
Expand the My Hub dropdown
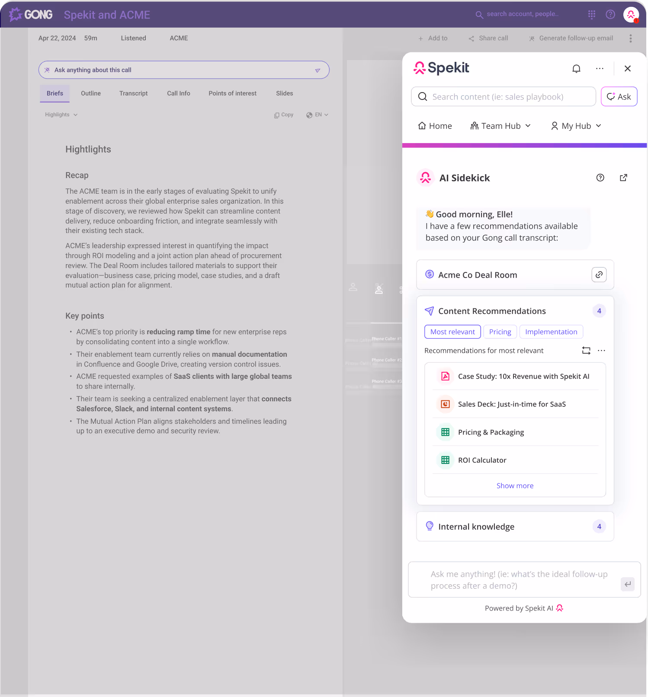(x=576, y=126)
